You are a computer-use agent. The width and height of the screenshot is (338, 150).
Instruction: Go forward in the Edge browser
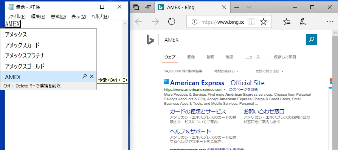[x=155, y=22]
